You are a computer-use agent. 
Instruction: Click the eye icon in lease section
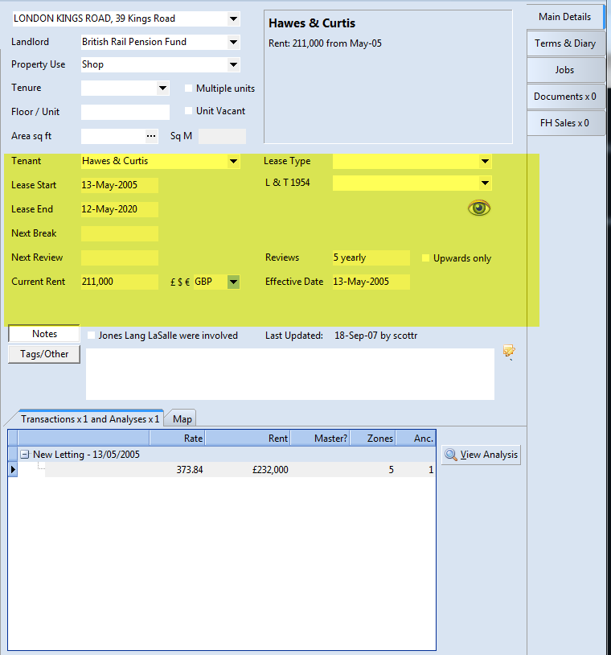click(x=479, y=208)
